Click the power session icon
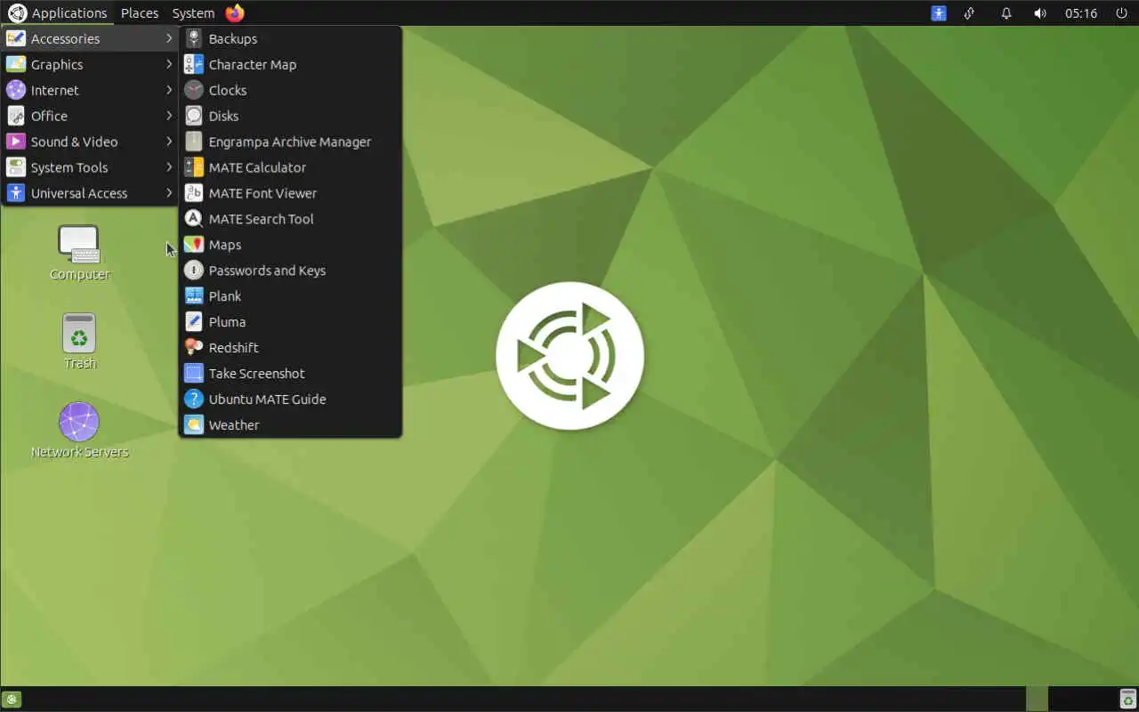 pos(1121,13)
